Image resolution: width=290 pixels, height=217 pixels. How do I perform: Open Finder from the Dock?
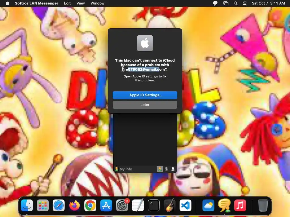pyautogui.click(x=27, y=205)
